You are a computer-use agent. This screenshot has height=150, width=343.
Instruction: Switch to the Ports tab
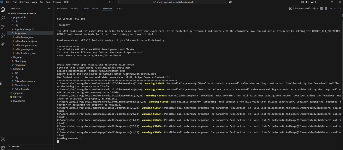tap(119, 8)
